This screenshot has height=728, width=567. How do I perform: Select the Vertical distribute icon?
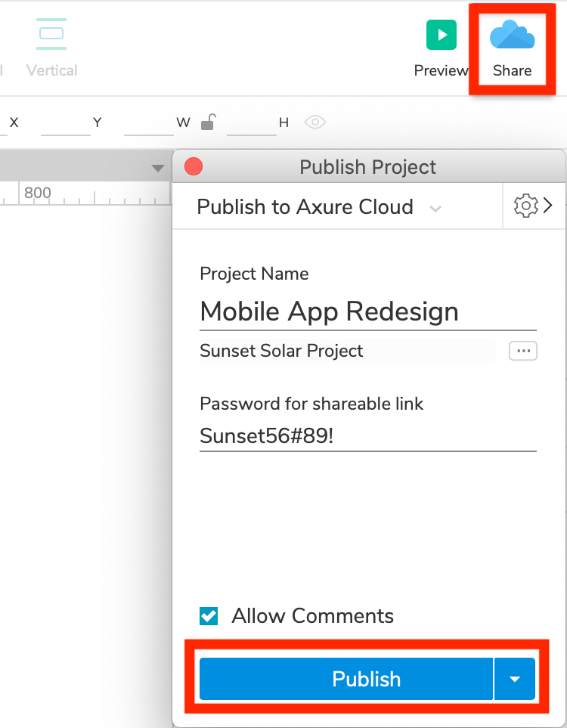(51, 34)
